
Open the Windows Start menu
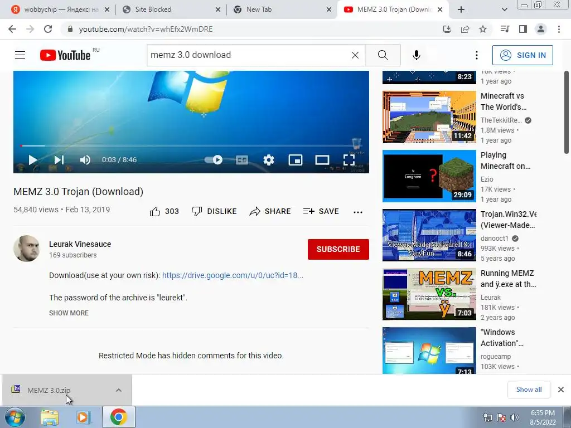click(15, 417)
